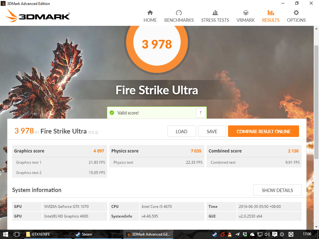Click the taskbar clock 17:06
Viewport: 319px width, 239px height.
(307, 234)
